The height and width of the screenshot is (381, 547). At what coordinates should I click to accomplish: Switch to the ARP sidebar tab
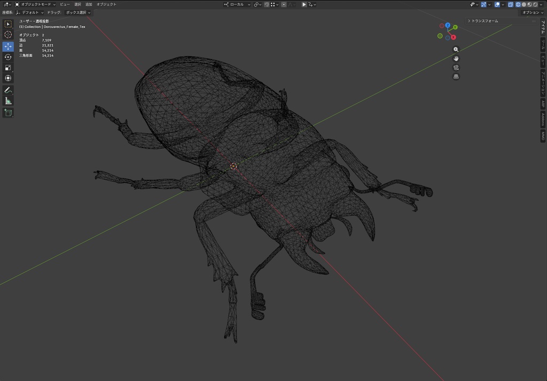pos(543,104)
